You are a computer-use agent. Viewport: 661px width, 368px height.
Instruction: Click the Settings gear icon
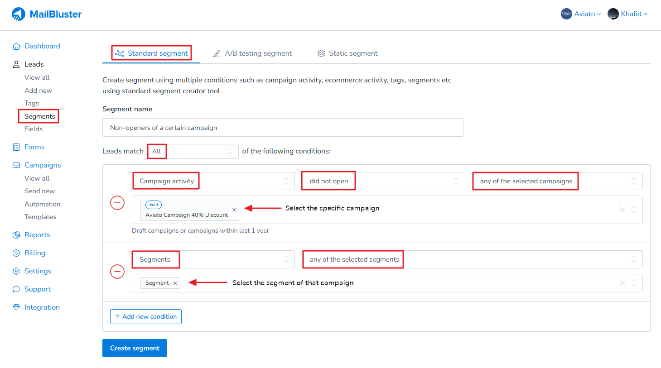[16, 271]
